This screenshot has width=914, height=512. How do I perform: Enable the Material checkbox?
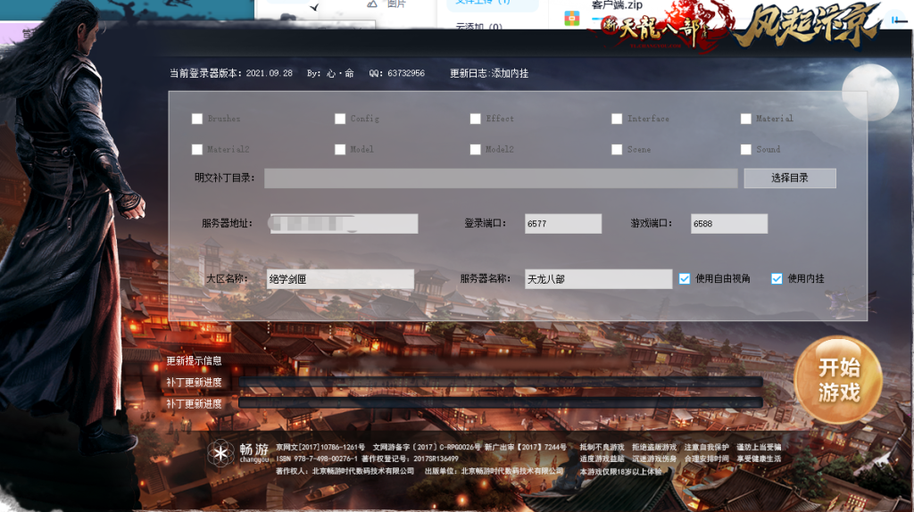745,119
